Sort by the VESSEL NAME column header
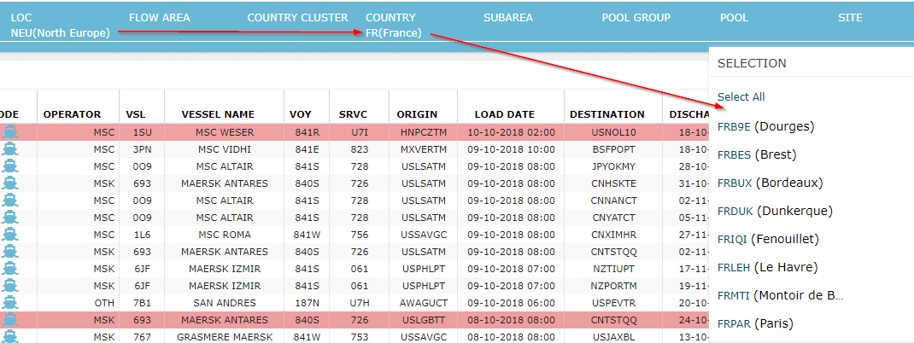914x343 pixels. [218, 114]
